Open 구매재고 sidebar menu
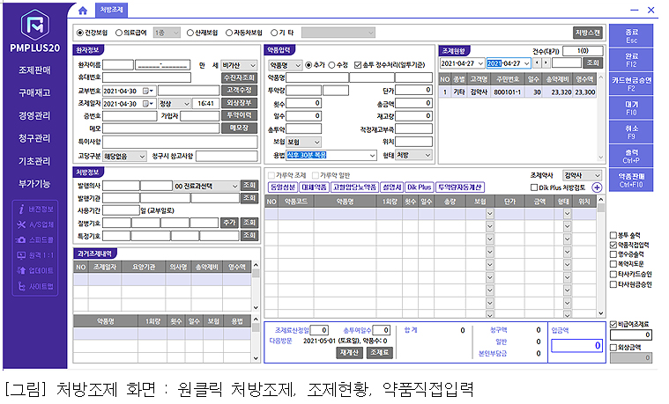The height and width of the screenshot is (404, 669). point(34,92)
